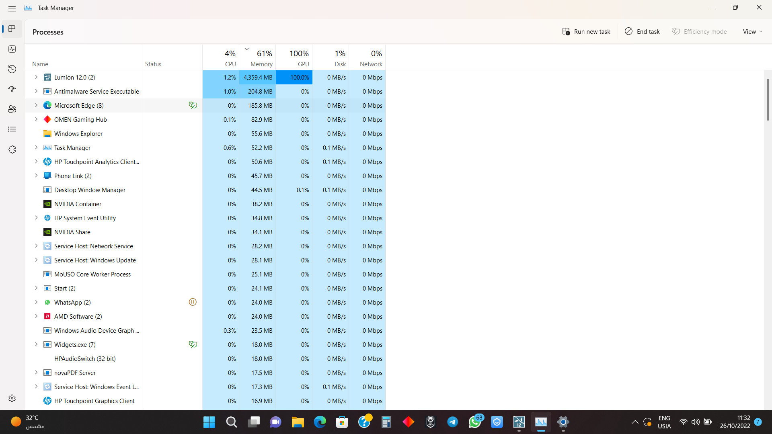The width and height of the screenshot is (772, 434).
Task: Click Run new task button
Action: [x=586, y=32]
